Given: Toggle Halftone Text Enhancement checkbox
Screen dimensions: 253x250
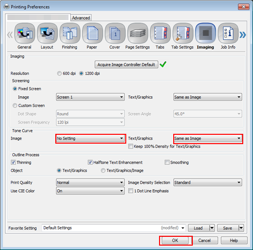Looking at the screenshot, I should coord(90,162).
